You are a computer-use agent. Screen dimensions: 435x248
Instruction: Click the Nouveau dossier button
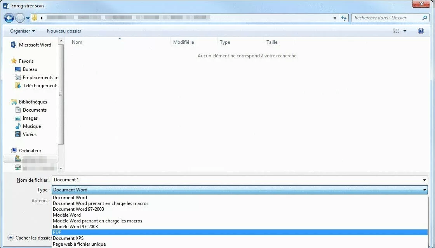[64, 31]
